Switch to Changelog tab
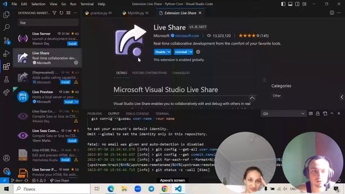This screenshot has height=194, width=345. coord(181,73)
